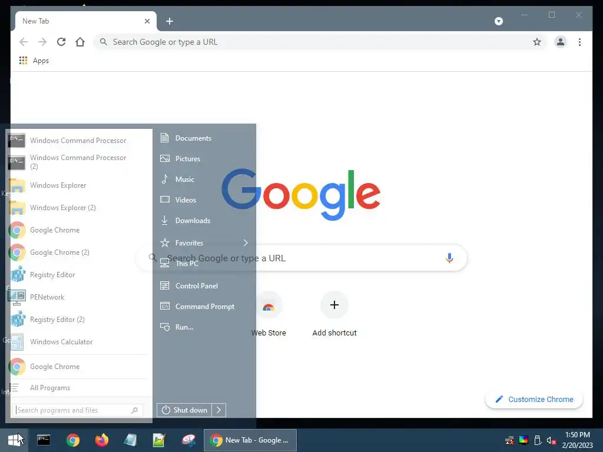Launch Windows Calculator
Screen dimensions: 603x452
coord(78,342)
